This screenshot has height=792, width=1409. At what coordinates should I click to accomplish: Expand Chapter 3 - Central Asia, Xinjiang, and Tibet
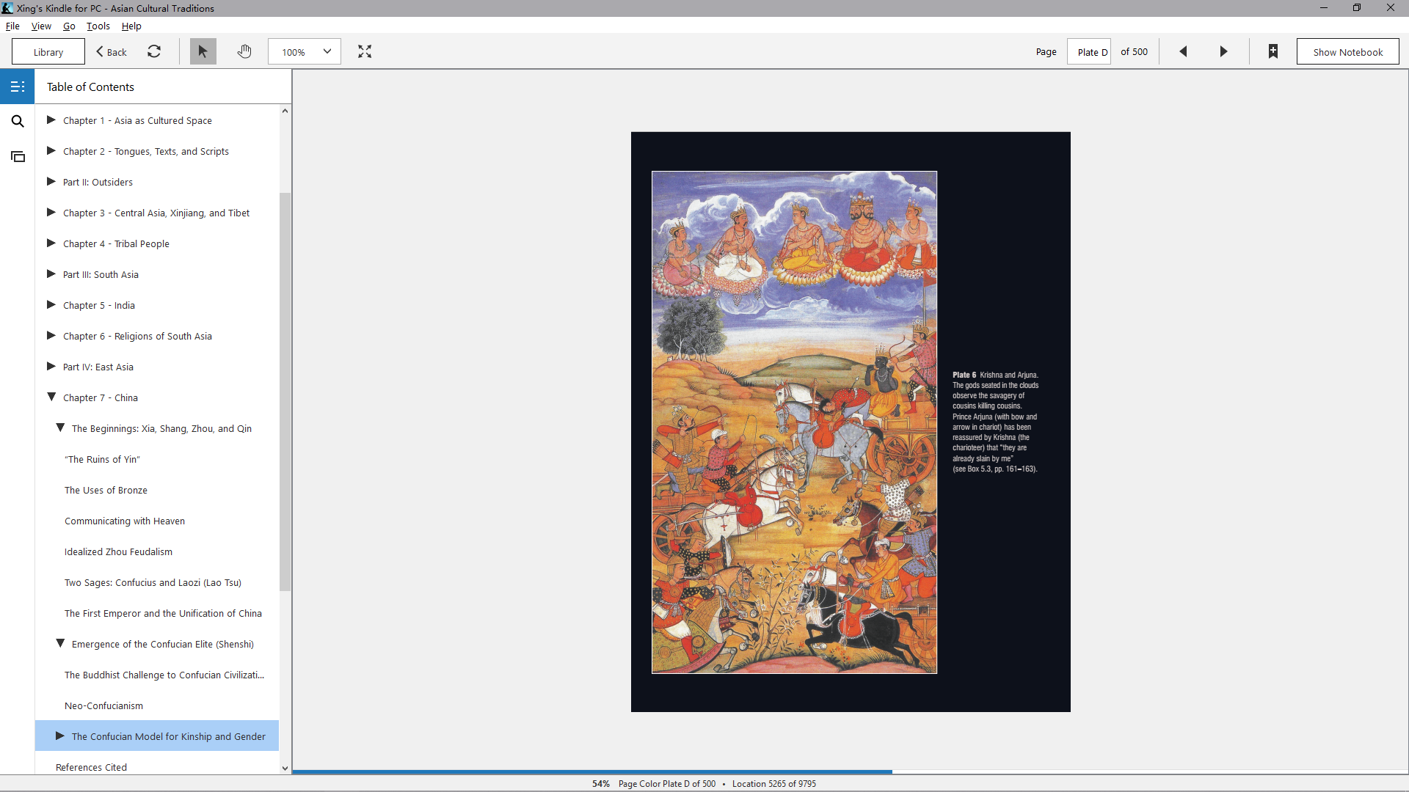click(51, 212)
